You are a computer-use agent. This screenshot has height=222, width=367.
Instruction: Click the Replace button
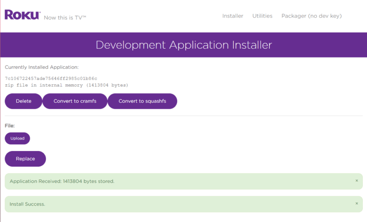point(25,159)
